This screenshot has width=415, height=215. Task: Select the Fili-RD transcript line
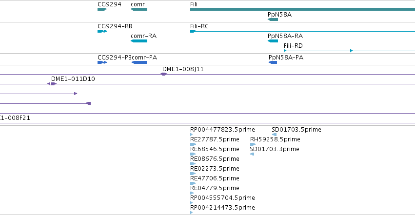click(x=349, y=51)
